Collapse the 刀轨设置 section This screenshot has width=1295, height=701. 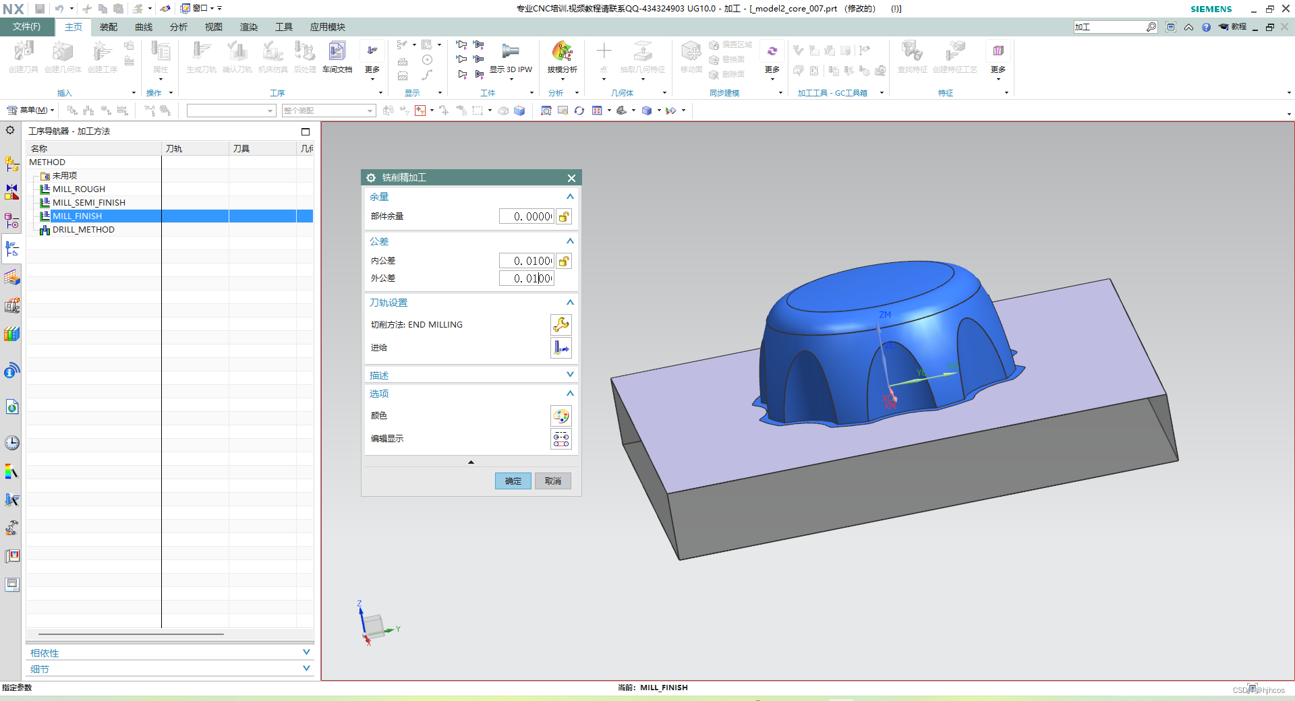(x=570, y=303)
